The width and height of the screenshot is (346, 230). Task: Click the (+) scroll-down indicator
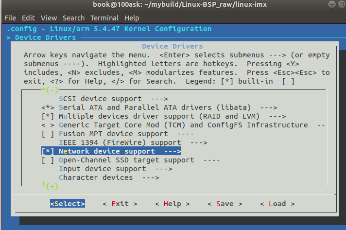pos(52,186)
